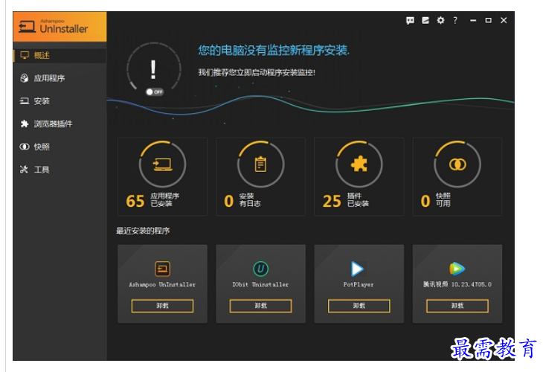This screenshot has width=543, height=372.
Task: Click the disc icon beside 应用程序
Action: [25, 78]
